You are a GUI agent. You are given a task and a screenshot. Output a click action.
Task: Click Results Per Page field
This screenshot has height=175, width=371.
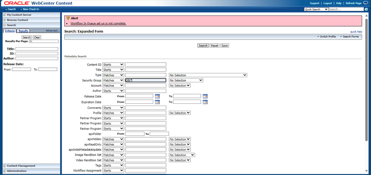(44, 41)
